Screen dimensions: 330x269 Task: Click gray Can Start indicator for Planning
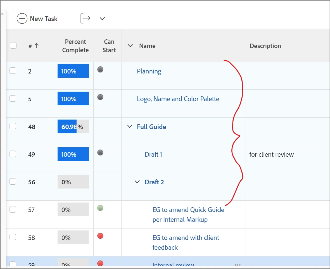pos(100,69)
